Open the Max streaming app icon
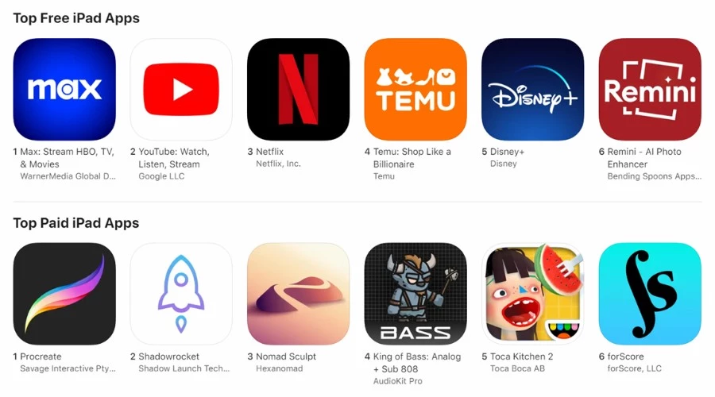 click(64, 90)
